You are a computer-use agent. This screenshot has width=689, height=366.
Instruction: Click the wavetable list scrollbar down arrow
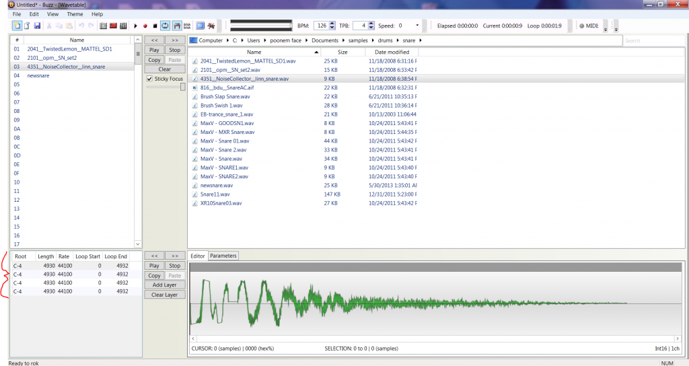point(137,244)
